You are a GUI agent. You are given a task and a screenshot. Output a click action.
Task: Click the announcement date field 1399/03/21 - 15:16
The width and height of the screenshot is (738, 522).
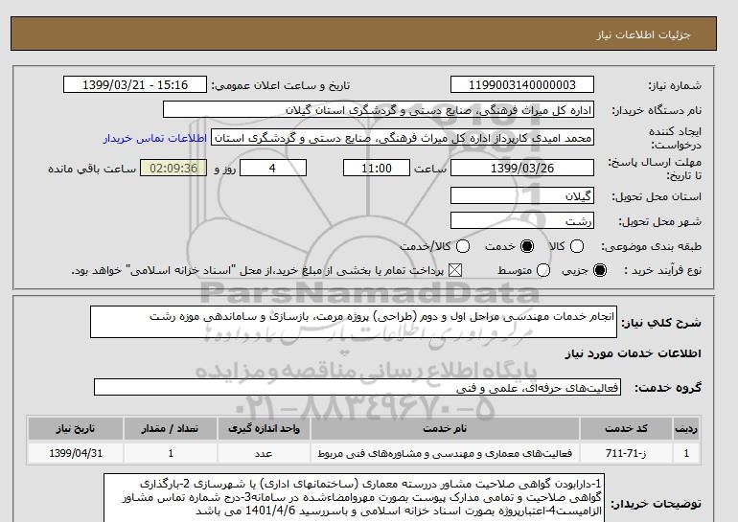(x=135, y=84)
